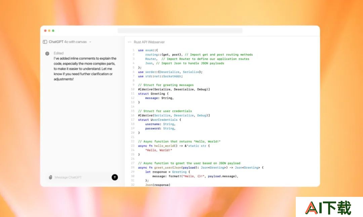The width and height of the screenshot is (363, 217).
Task: Click the string literal "Hello, World!" on line 24
Action: tap(159, 150)
